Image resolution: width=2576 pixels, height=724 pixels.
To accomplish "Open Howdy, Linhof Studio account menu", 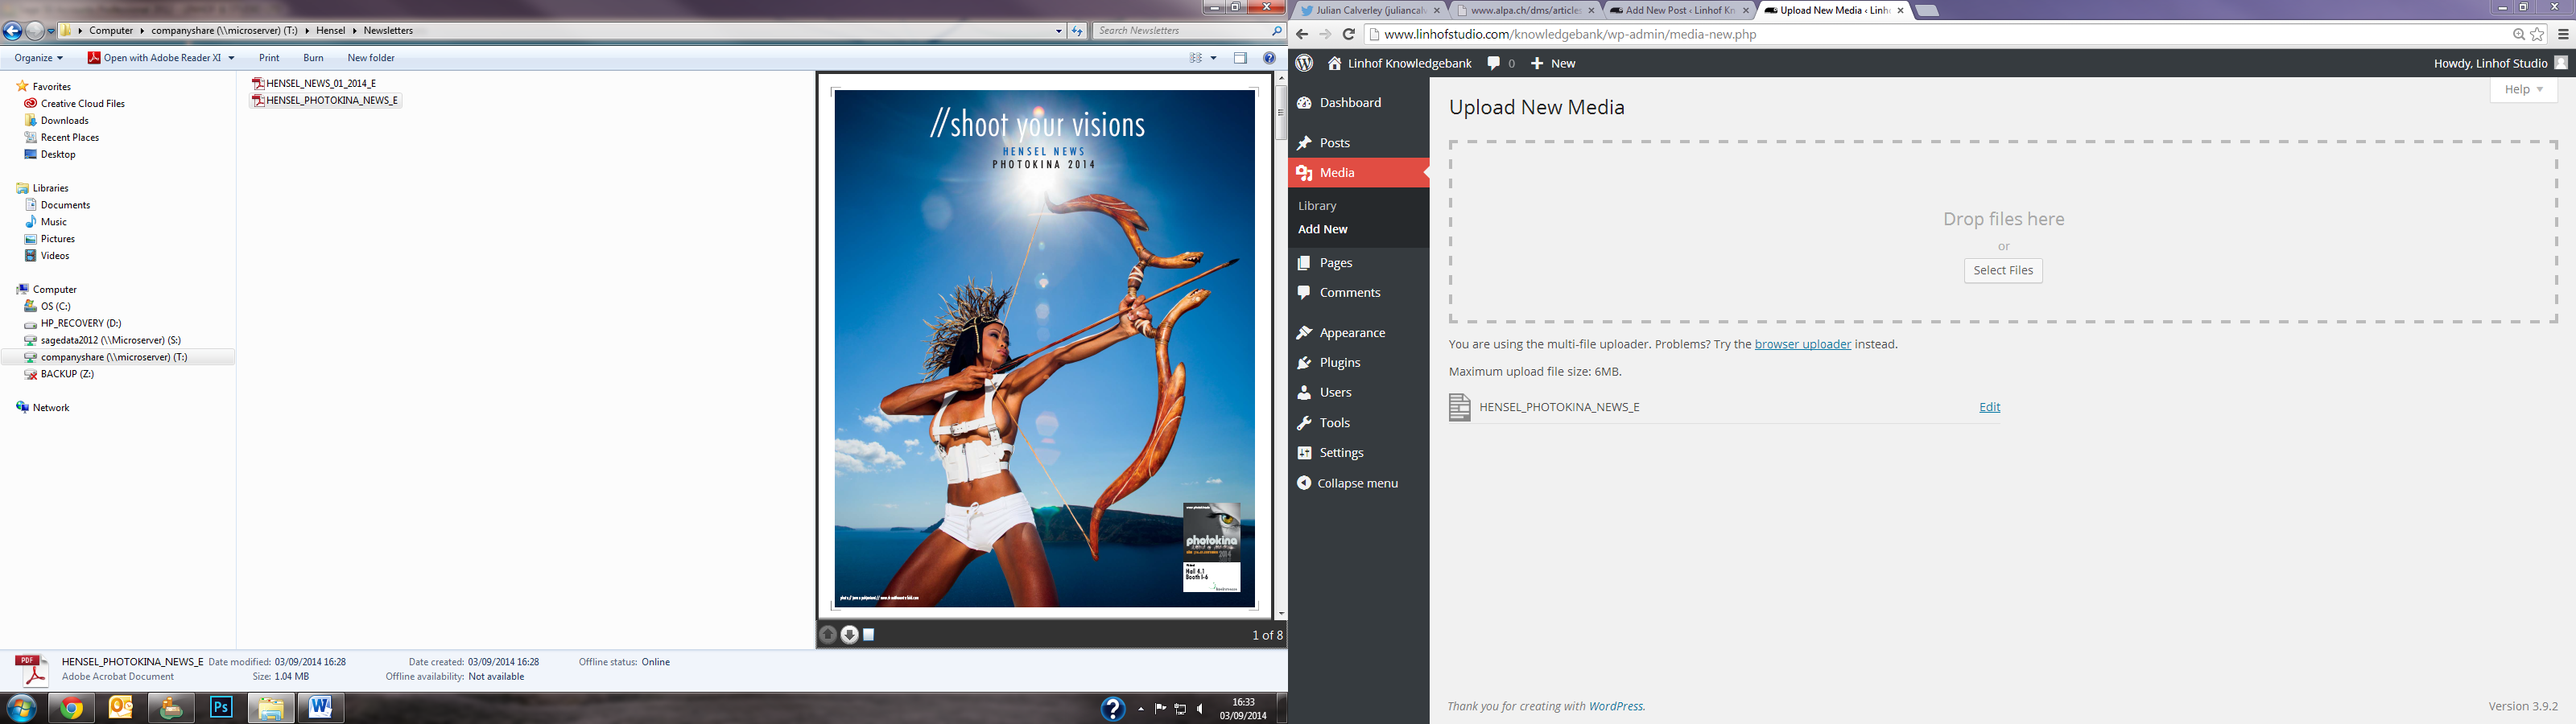I will click(x=2500, y=63).
